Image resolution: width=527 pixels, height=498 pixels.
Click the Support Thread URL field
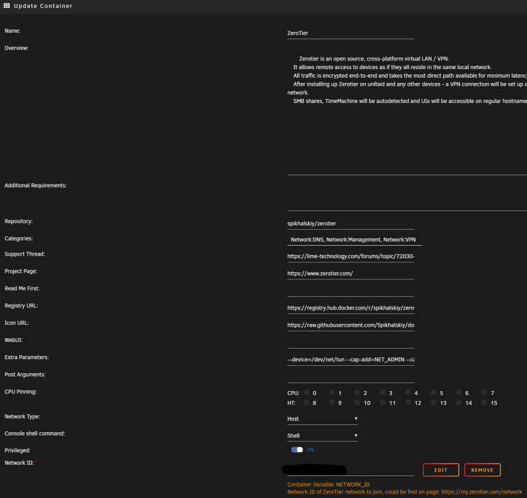(350, 256)
